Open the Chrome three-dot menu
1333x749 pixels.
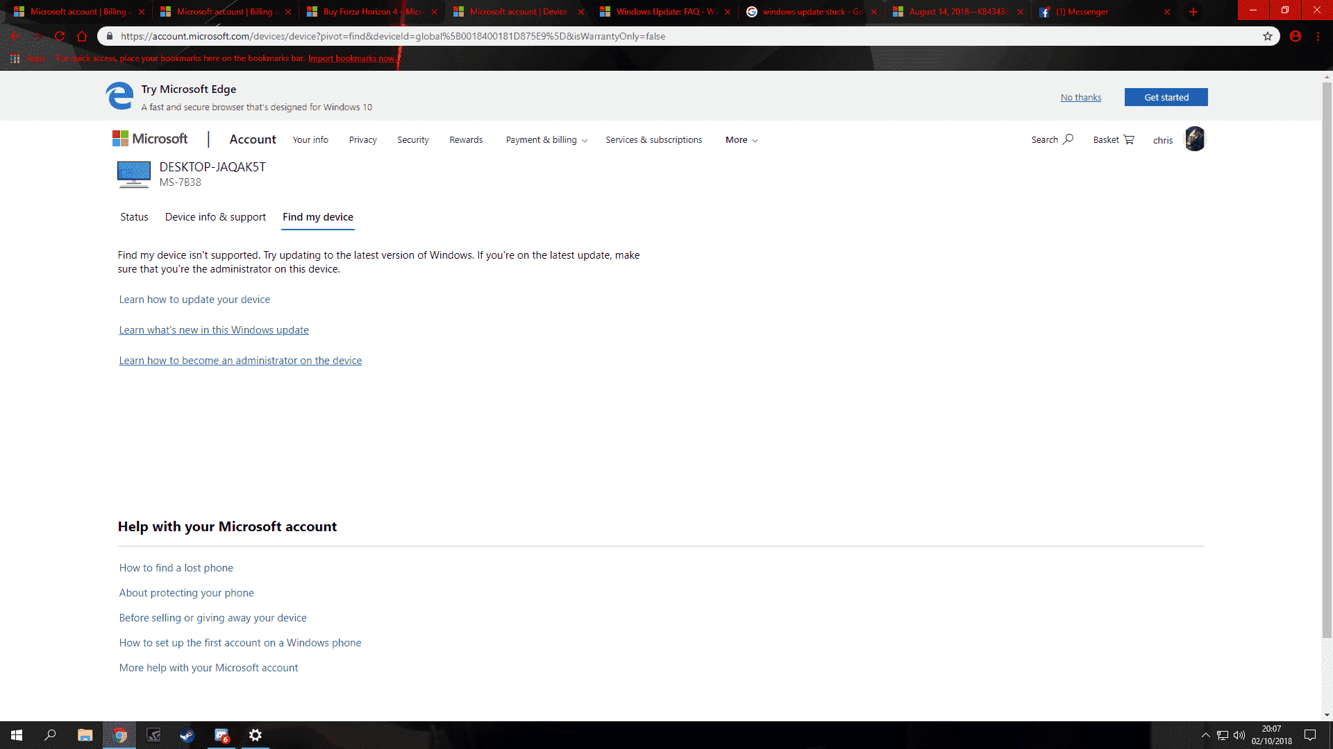[1318, 36]
